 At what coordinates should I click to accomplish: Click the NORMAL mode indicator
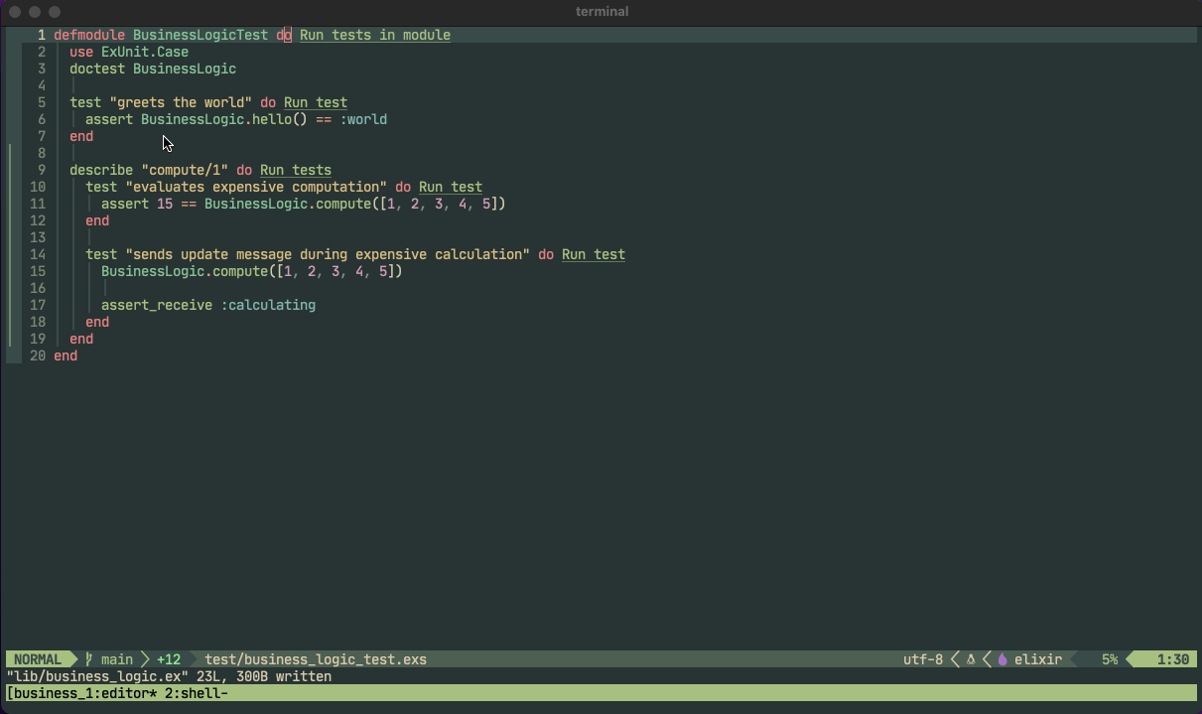point(38,659)
